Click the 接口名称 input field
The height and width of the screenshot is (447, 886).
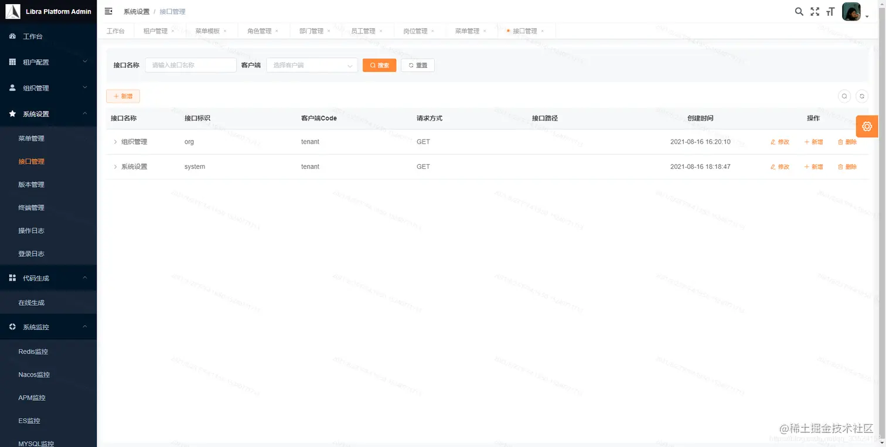click(190, 65)
